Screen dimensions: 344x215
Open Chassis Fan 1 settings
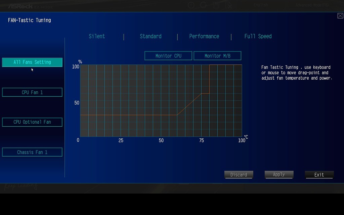32,152
